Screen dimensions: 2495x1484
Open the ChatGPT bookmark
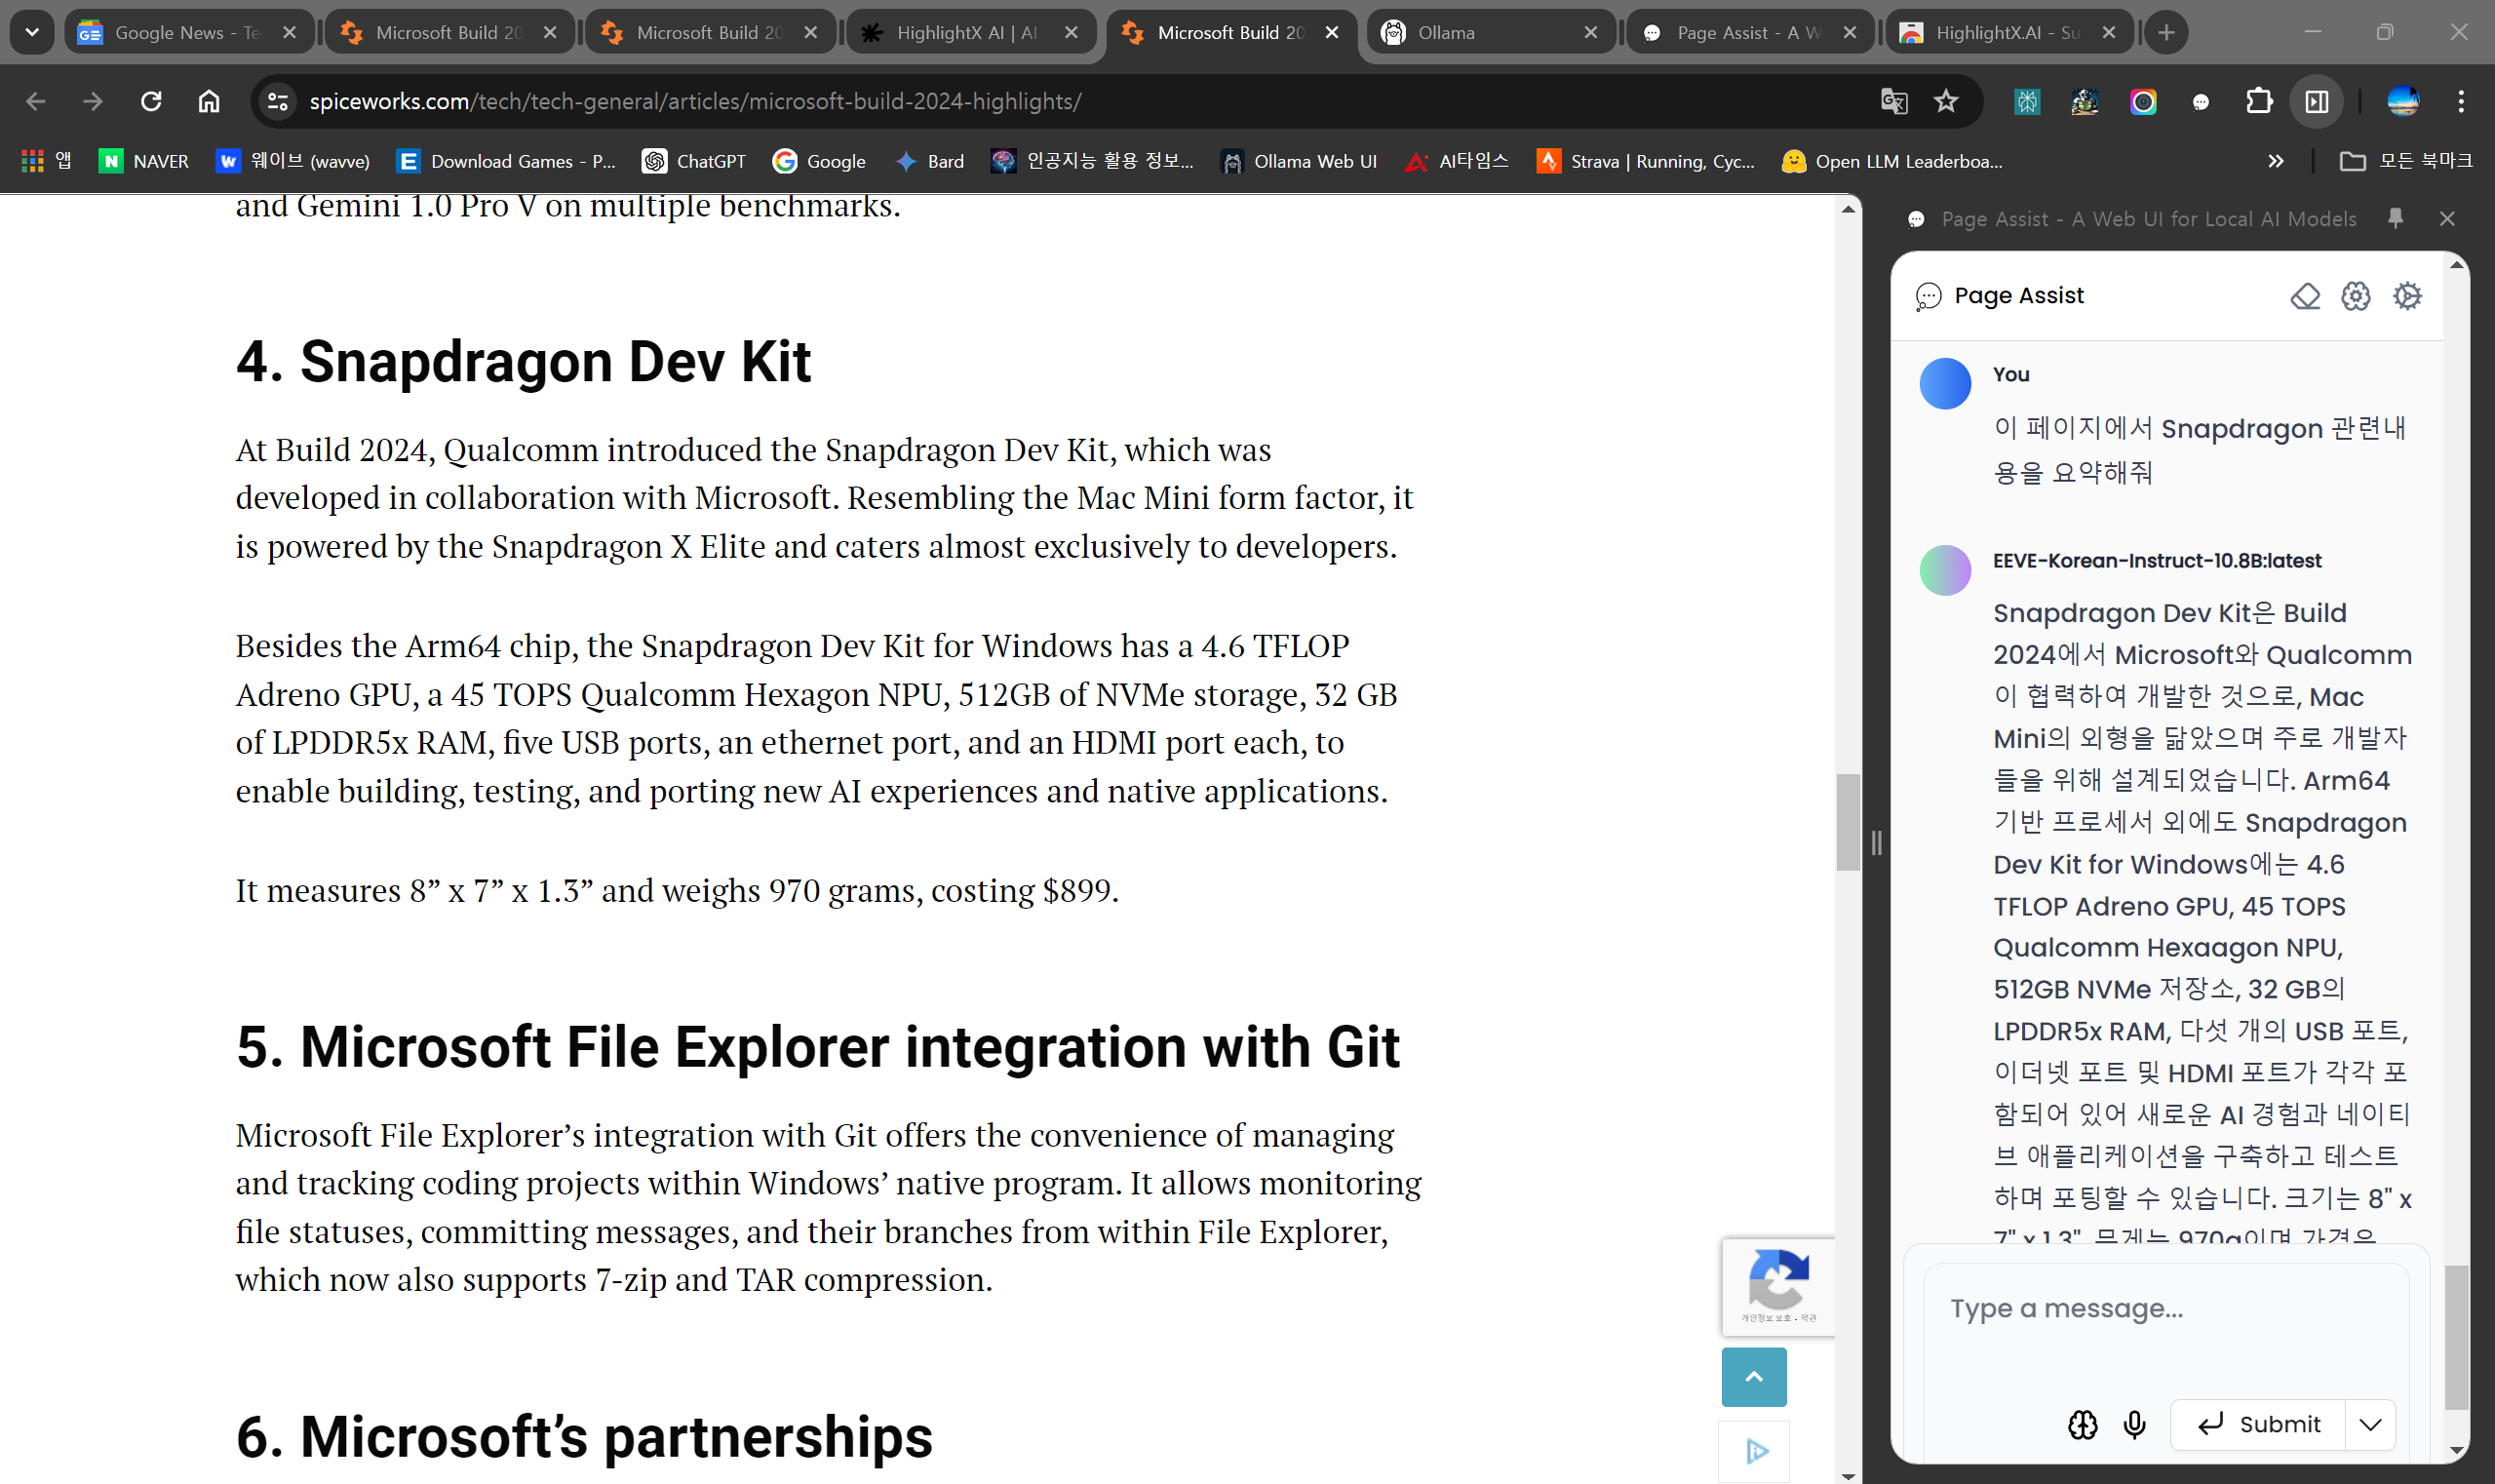point(694,161)
